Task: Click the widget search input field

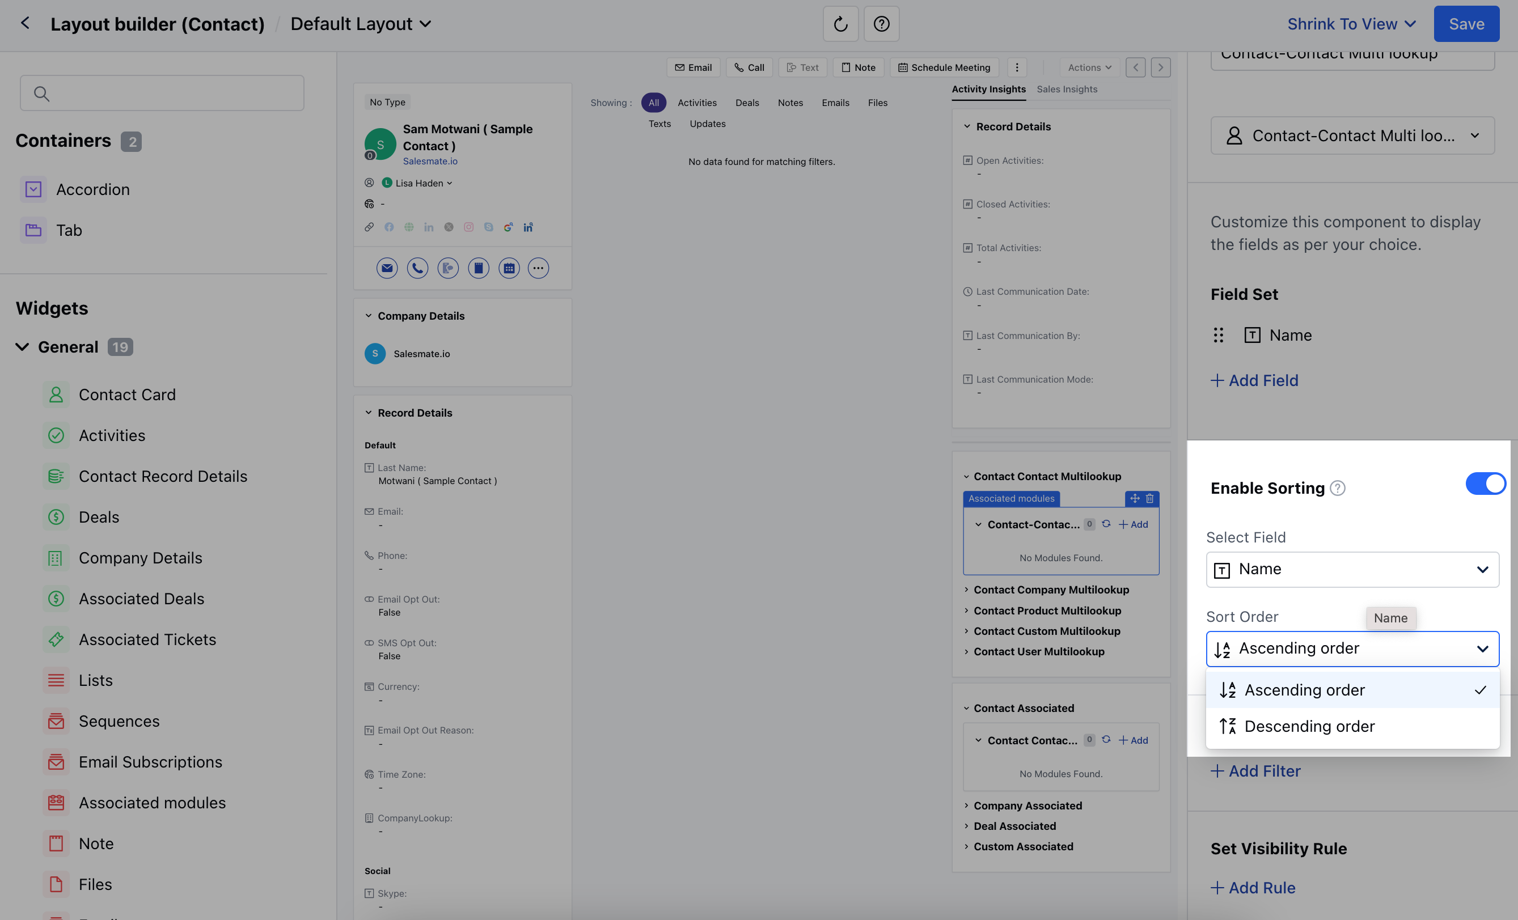Action: click(x=162, y=93)
